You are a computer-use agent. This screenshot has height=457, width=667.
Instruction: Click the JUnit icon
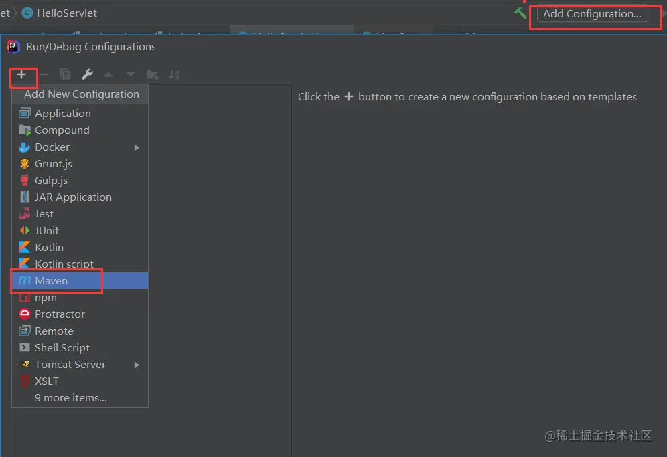[25, 230]
